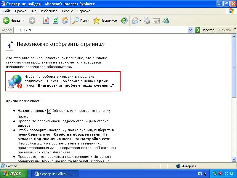Open Поиск search with magnifier icon
Screen dimensions: 237x178
pos(81,20)
